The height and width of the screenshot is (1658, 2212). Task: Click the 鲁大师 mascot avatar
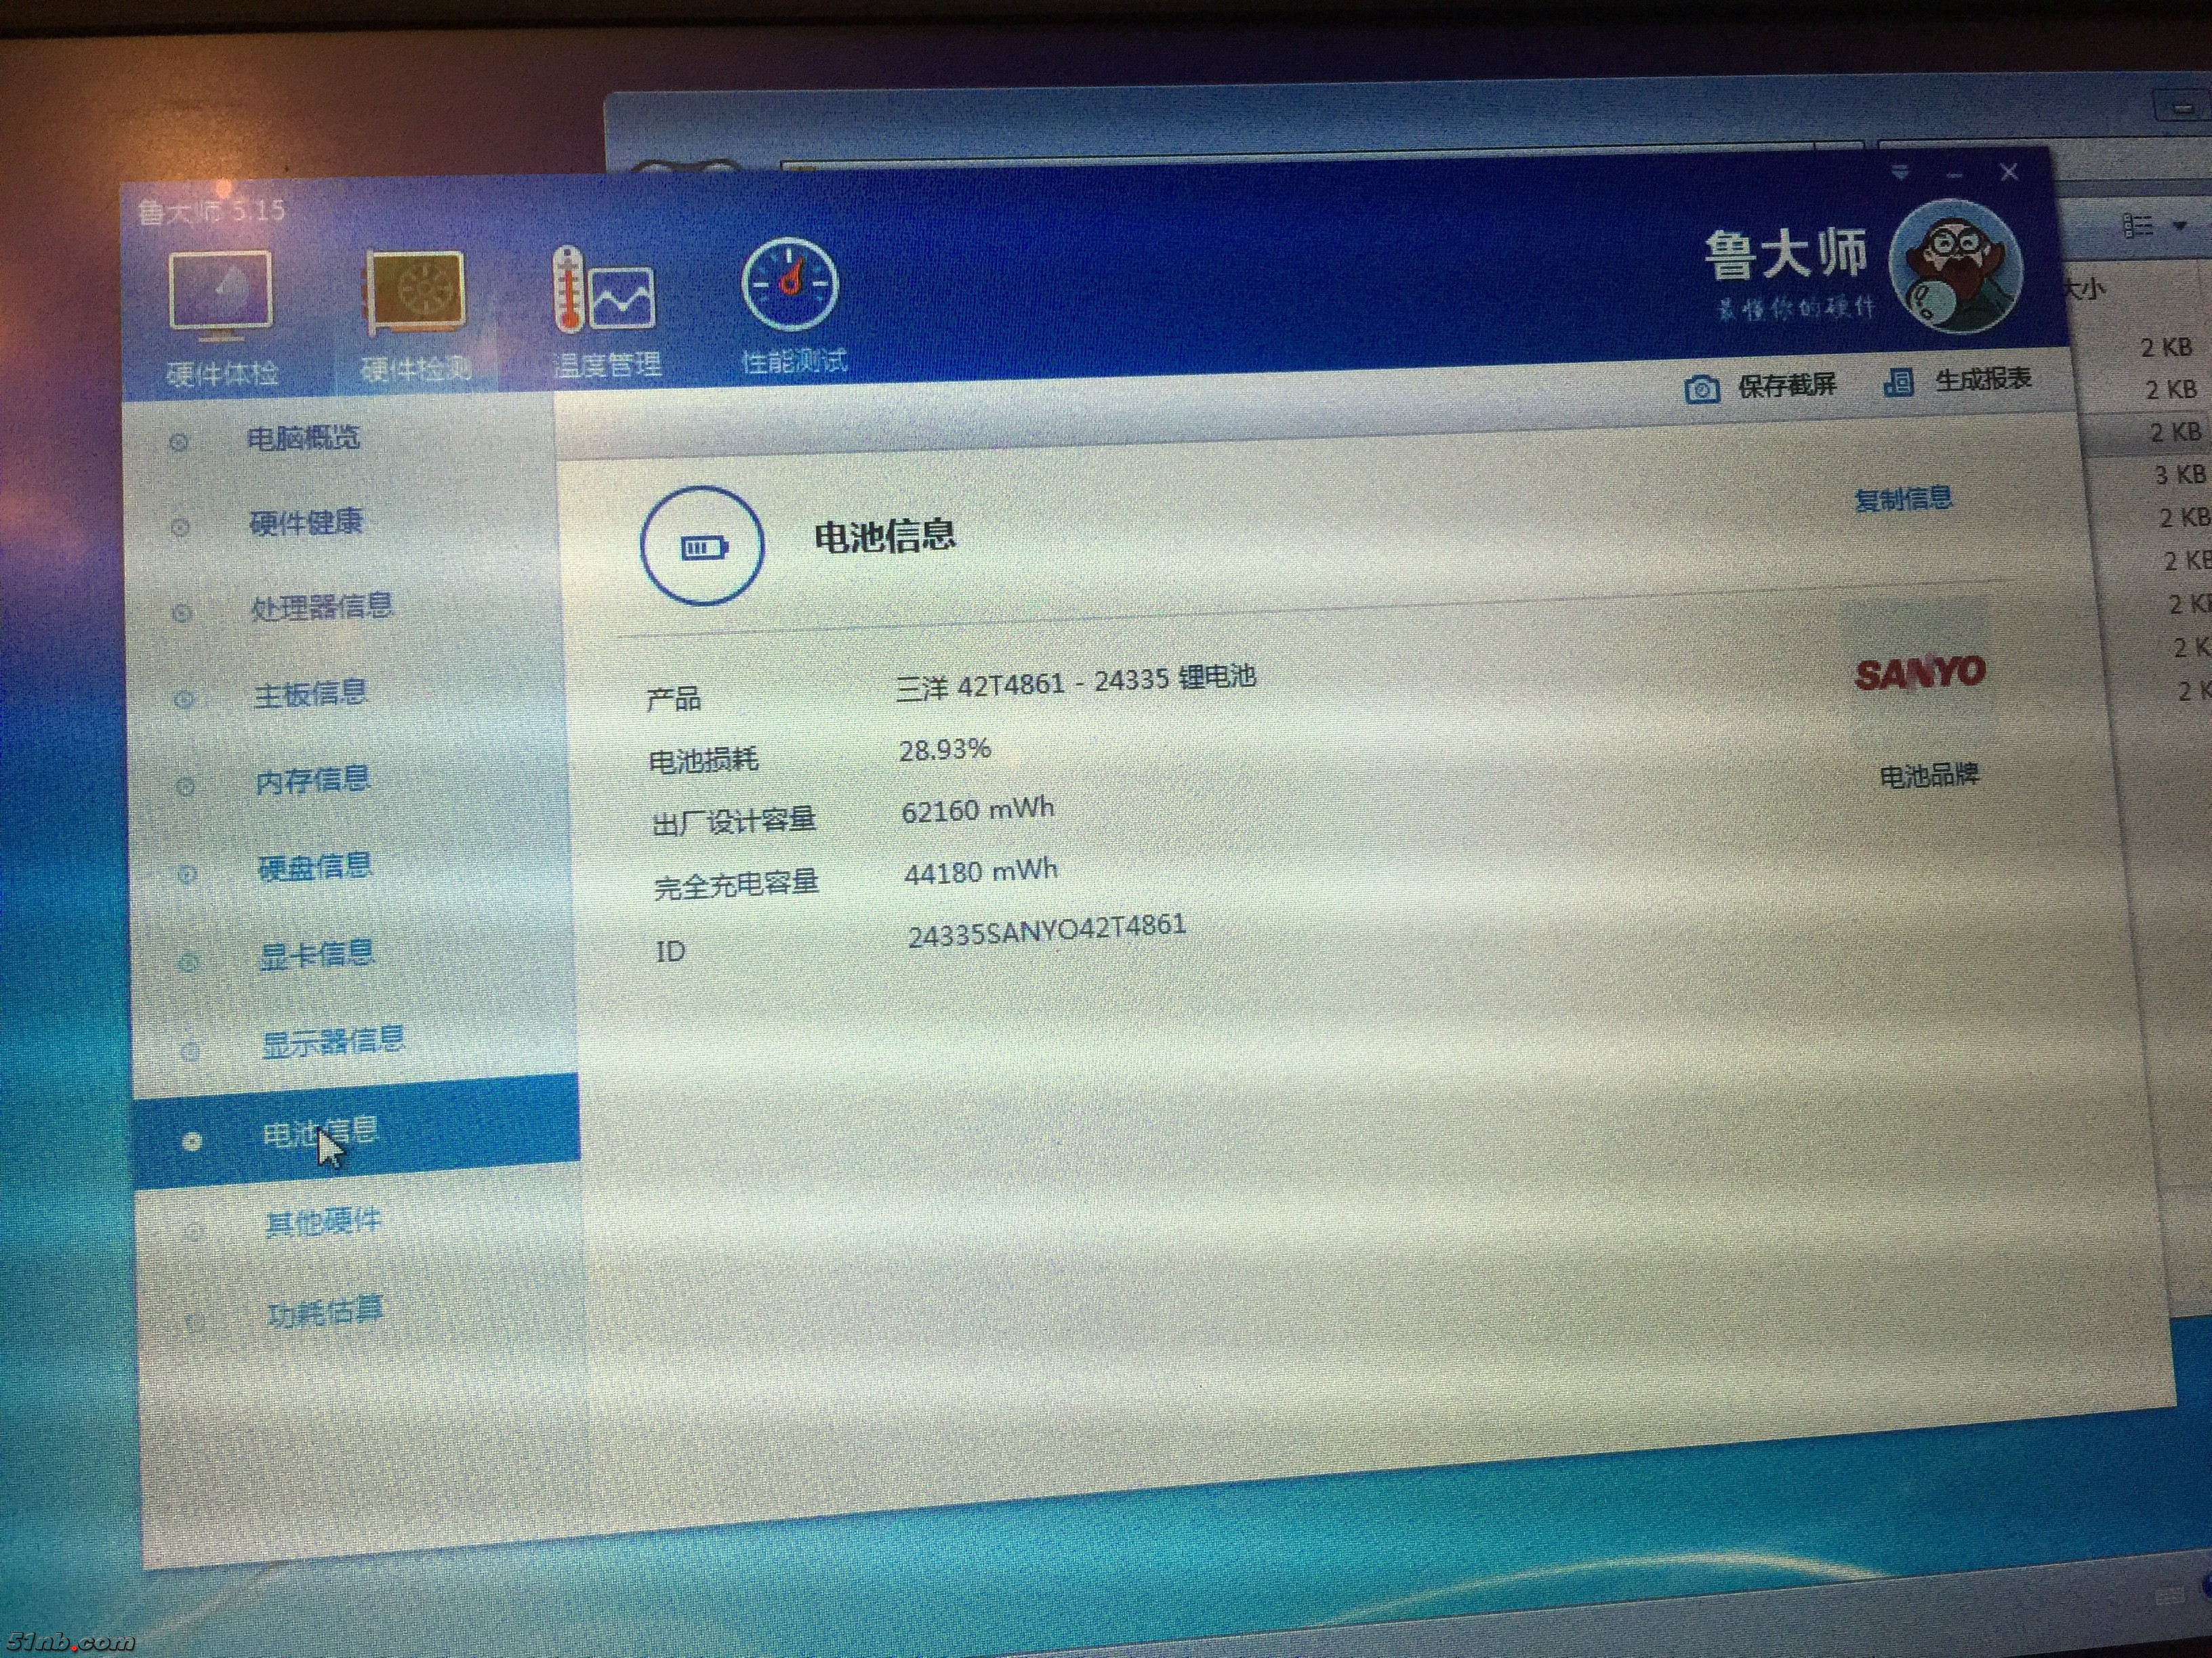1956,266
